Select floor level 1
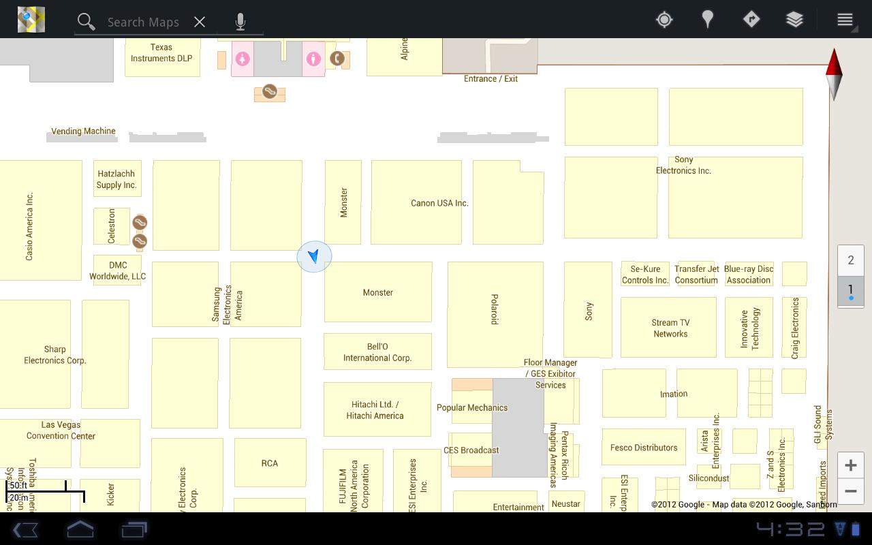Image resolution: width=872 pixels, height=545 pixels. pyautogui.click(x=850, y=291)
